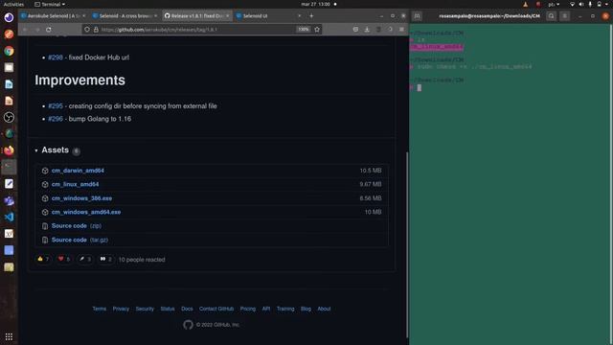Click the terminal command prompt cursor
Viewport: 613px width, 345px height.
click(x=420, y=87)
